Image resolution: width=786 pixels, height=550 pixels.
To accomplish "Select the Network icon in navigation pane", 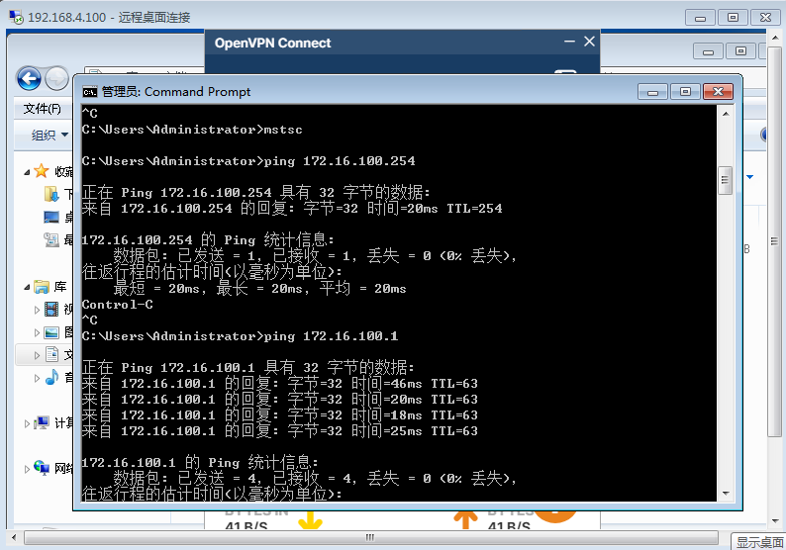I will tap(42, 467).
